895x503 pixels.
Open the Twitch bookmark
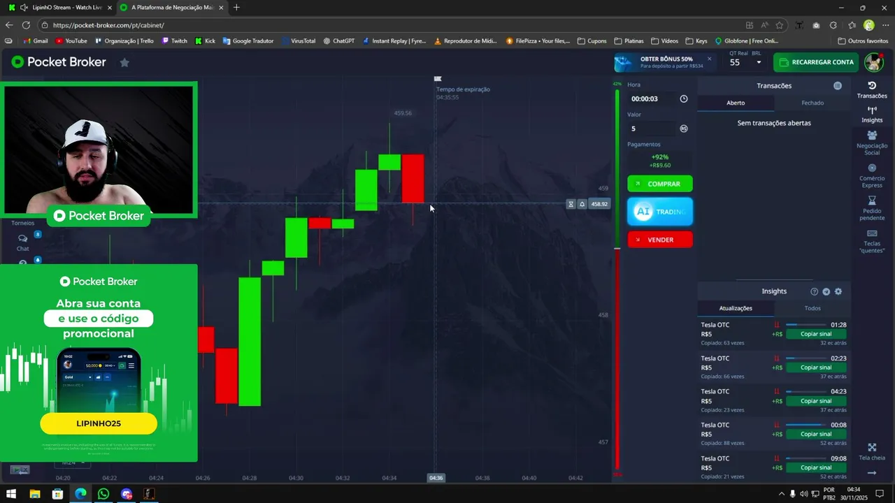click(x=175, y=41)
